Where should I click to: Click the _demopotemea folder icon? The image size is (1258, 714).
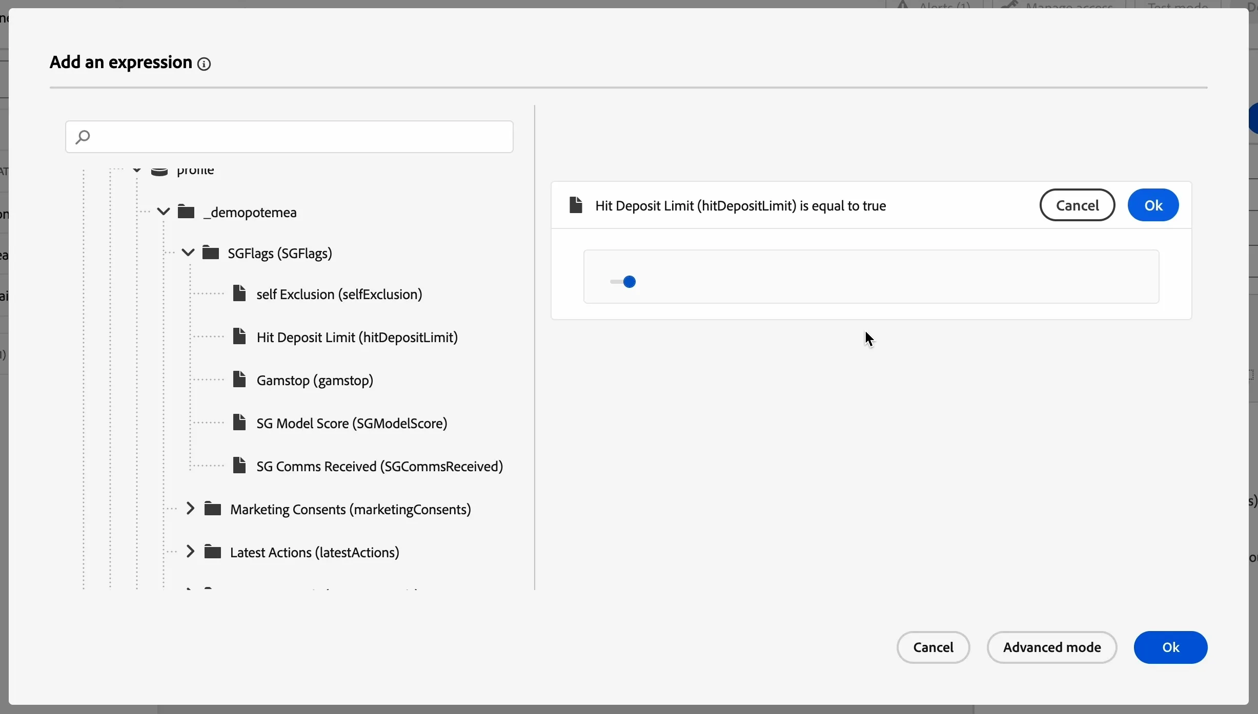pyautogui.click(x=186, y=212)
